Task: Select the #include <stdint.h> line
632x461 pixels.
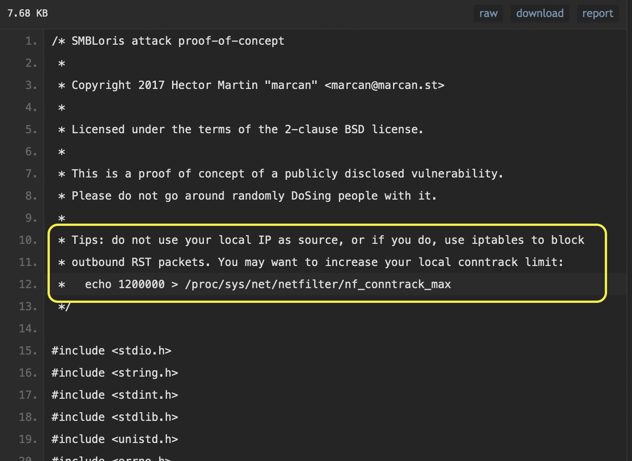Action: [x=115, y=395]
